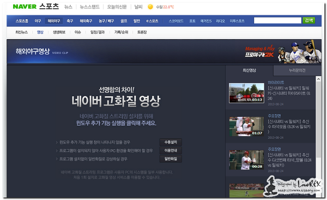Select the 골프 menu item
Image resolution: width=327 pixels, height=200 pixels.
[124, 21]
